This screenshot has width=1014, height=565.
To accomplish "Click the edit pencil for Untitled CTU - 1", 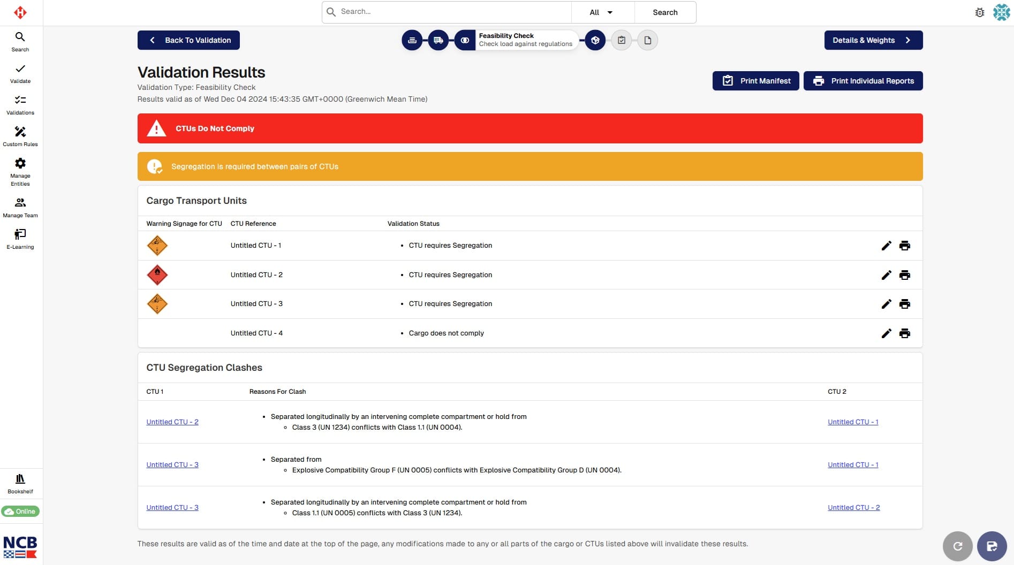I will click(886, 246).
